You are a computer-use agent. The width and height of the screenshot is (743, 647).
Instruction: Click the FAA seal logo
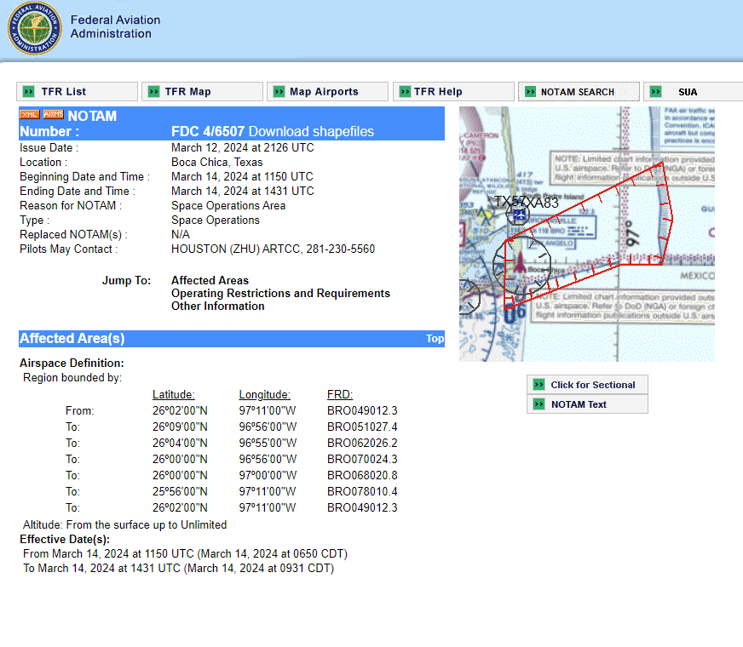pyautogui.click(x=35, y=28)
